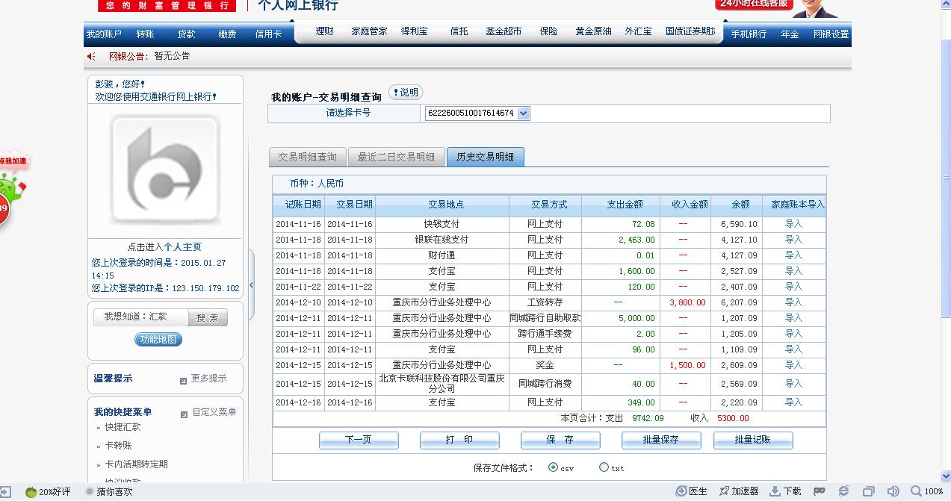
Task: Open the 信用卡 navigation menu
Action: click(268, 34)
